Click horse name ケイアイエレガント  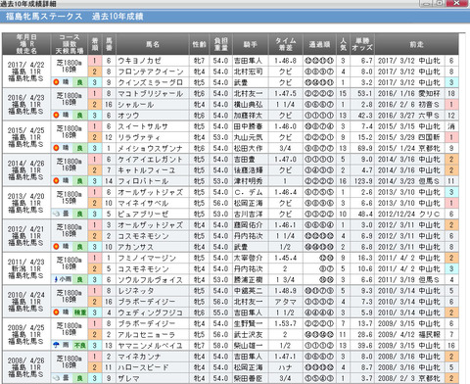click(151, 160)
